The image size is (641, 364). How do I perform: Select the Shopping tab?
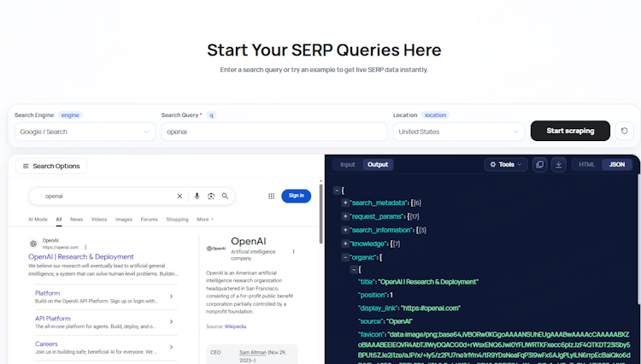(178, 220)
